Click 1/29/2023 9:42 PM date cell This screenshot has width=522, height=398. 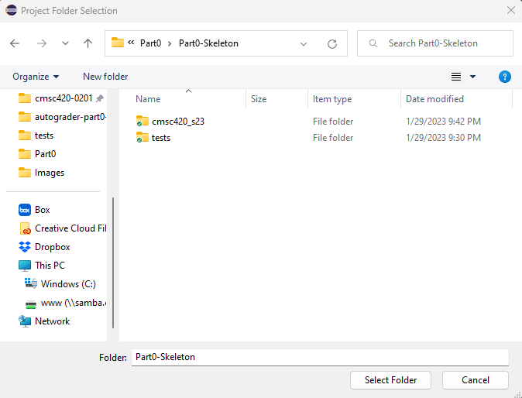(x=443, y=121)
